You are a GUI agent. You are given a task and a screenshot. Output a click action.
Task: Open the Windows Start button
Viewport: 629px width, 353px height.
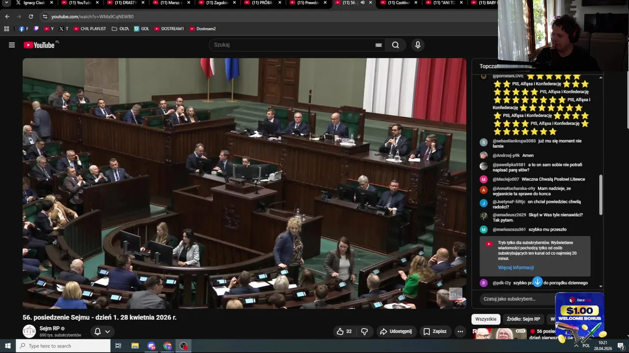[x=7, y=346]
